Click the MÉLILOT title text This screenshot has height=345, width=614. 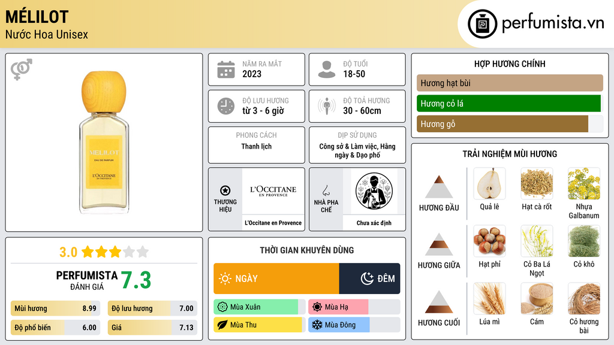(x=37, y=17)
